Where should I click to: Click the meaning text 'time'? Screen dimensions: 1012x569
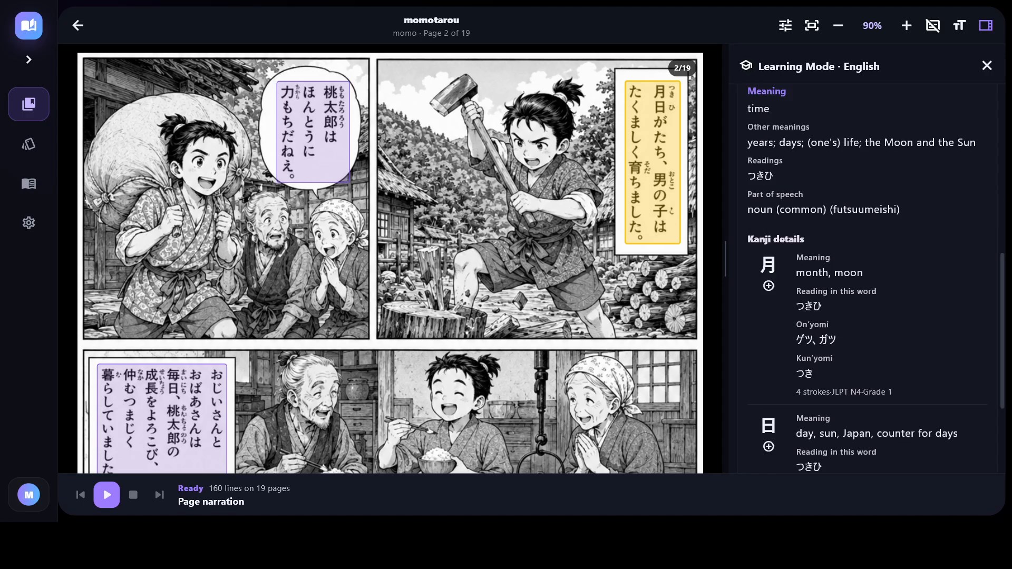point(758,109)
